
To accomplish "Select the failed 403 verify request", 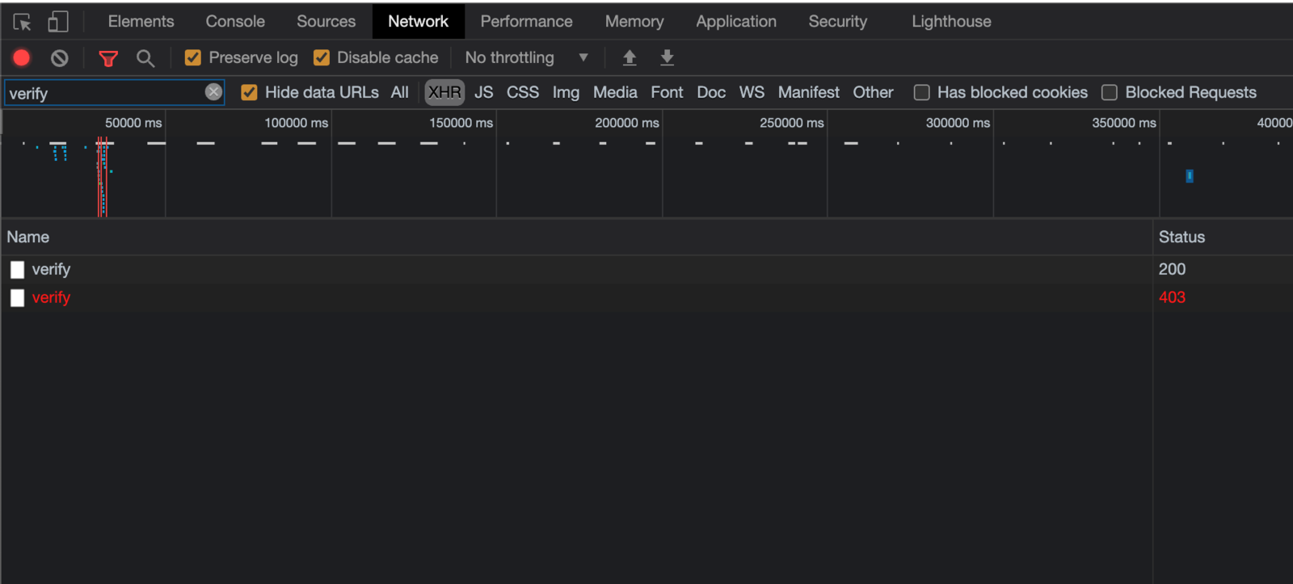I will [x=576, y=297].
